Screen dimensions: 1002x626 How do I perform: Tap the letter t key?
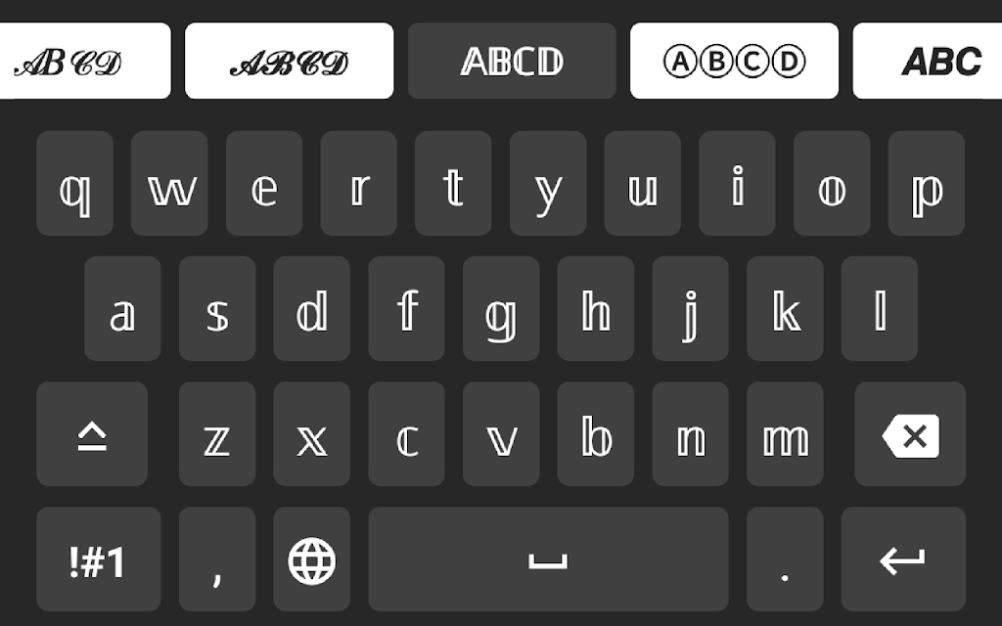coord(453,183)
